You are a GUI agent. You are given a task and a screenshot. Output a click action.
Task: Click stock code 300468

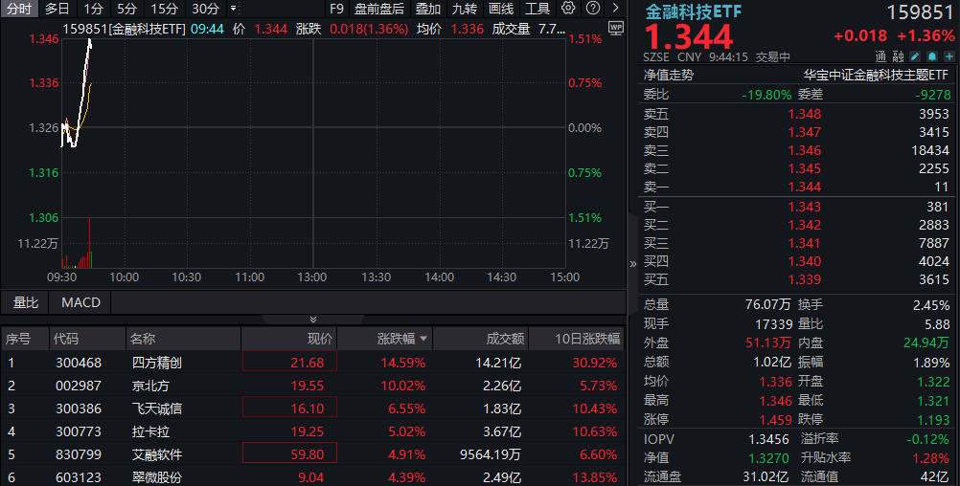tap(79, 363)
